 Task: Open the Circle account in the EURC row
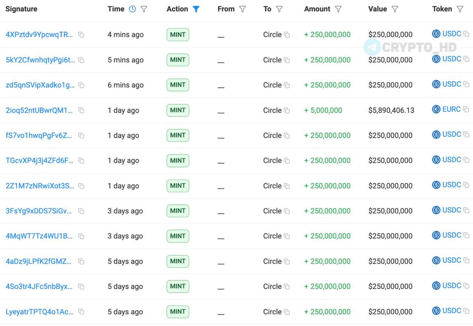(272, 110)
